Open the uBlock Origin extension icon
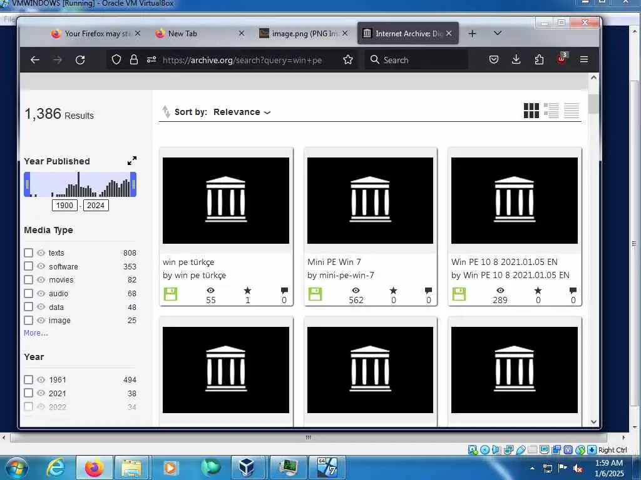 (562, 59)
